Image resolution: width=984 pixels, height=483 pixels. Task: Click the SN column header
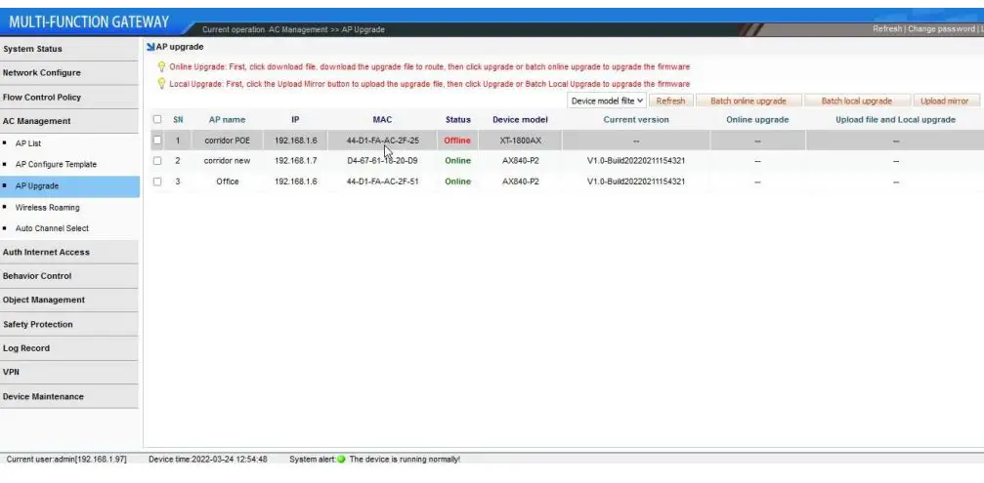(x=178, y=120)
